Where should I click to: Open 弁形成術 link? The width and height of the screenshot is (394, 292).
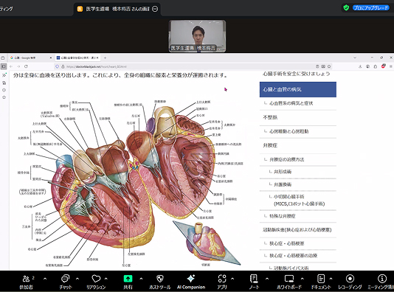click(283, 172)
